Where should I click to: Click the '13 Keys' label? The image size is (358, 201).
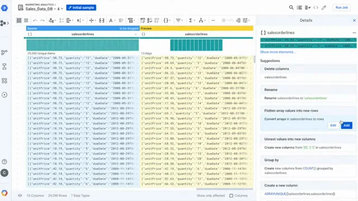click(x=147, y=54)
